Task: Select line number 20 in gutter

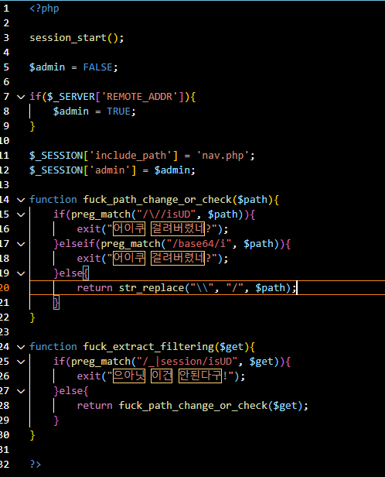Action: (x=5, y=288)
